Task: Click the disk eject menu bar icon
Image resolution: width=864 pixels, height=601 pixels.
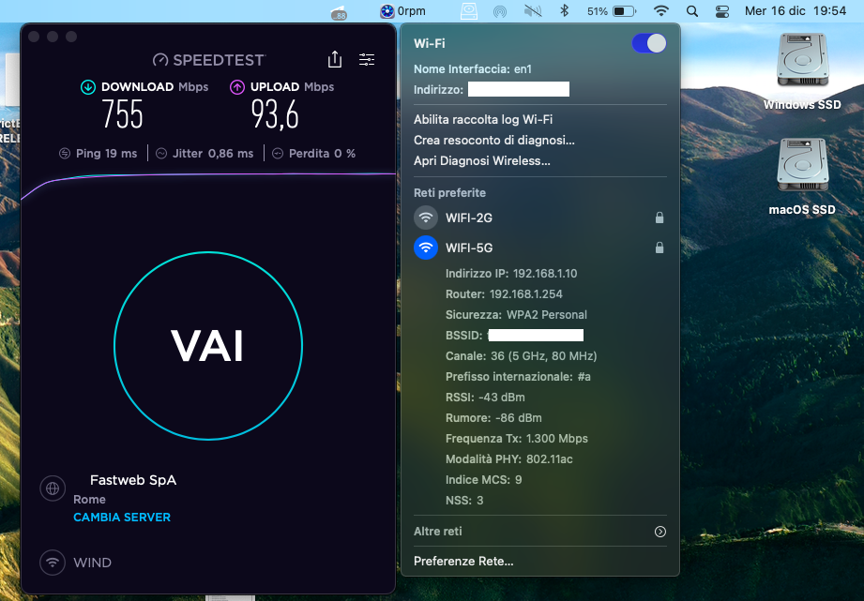Action: (469, 11)
